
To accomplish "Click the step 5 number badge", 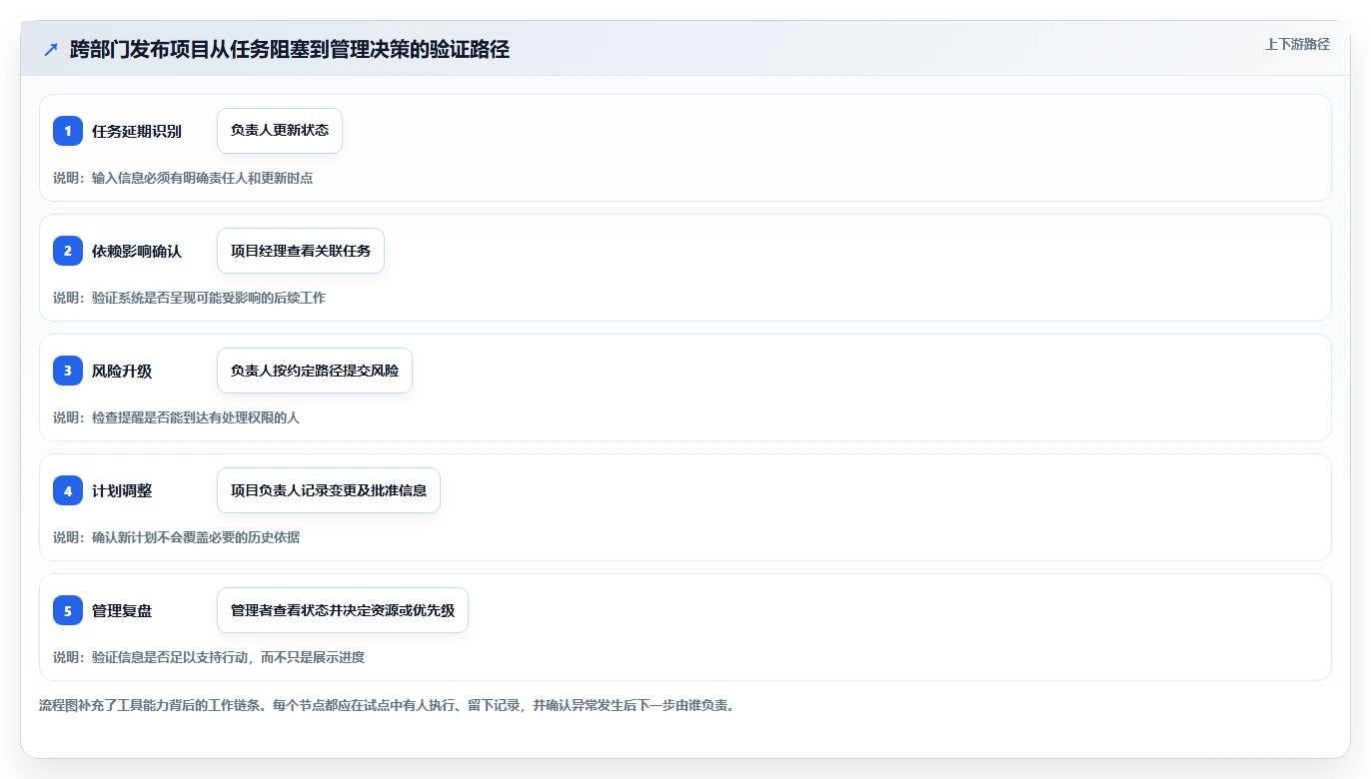I will pyautogui.click(x=68, y=610).
